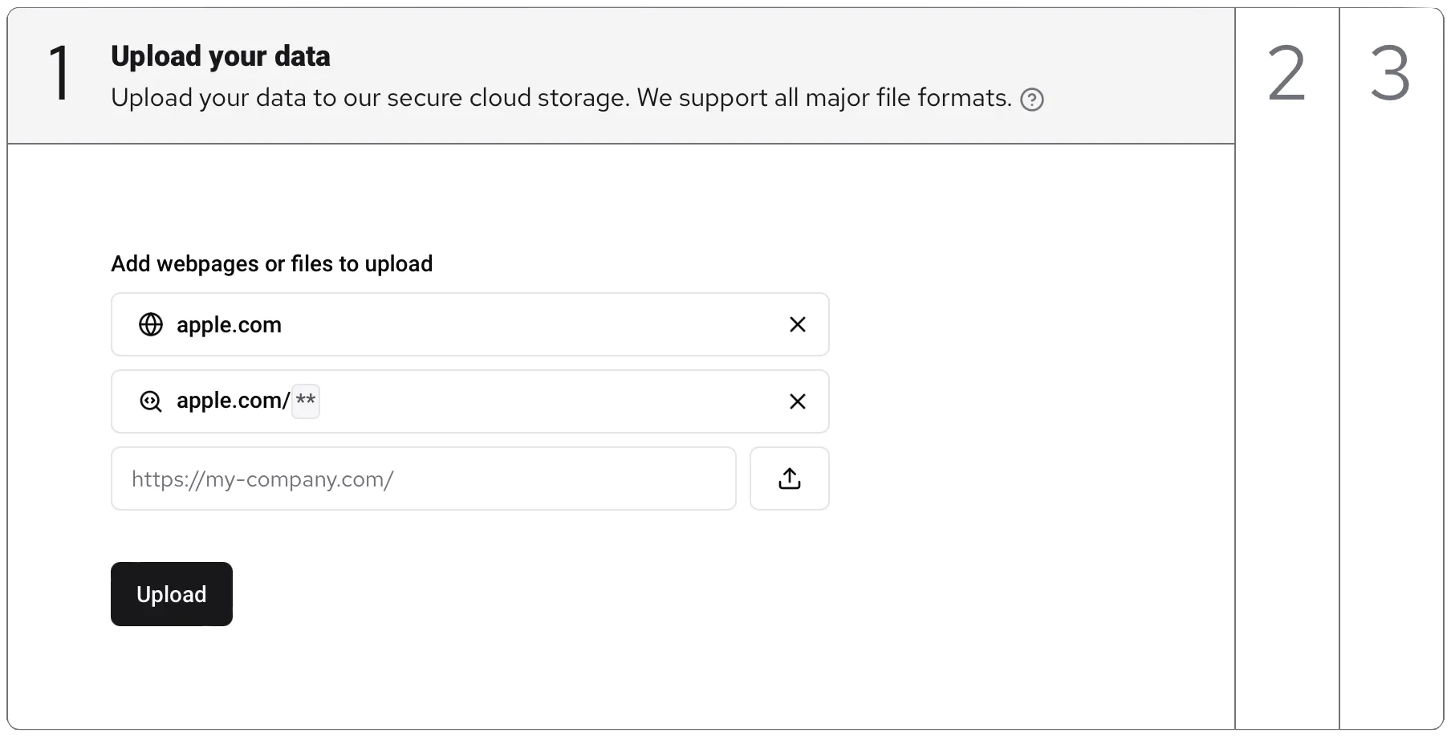
Task: Click the apple.com/ text in crawl row
Action: point(233,401)
